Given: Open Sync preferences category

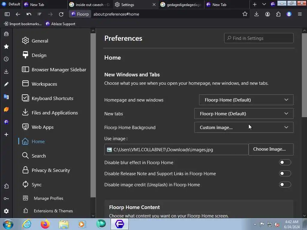Looking at the screenshot, I should tap(32, 184).
